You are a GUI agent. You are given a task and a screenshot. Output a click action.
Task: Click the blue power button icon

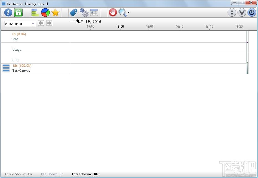tap(252, 12)
